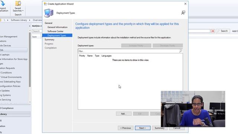238x134 pixels.
Task: Click the navigation tree vertical scrollbar
Action: coord(30,60)
